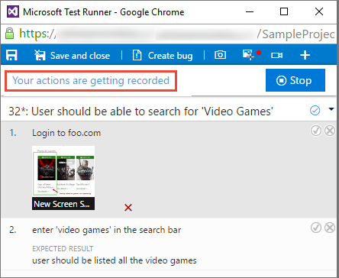This screenshot has width=339, height=278.
Task: Click 'Your actions are getting recorded' message
Action: coord(91,81)
